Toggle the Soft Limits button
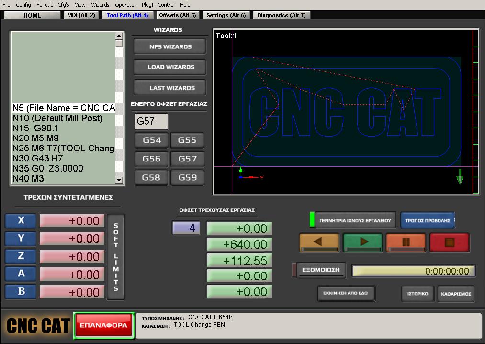This screenshot has width=485, height=344. (116, 257)
